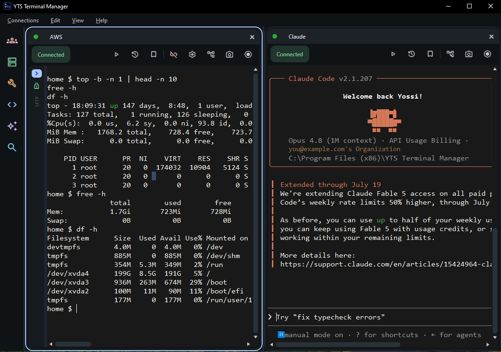The image size is (501, 352).
Task: Click the AWS vertical scrollbar thumb
Action: tap(255, 203)
